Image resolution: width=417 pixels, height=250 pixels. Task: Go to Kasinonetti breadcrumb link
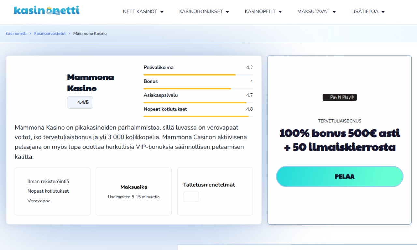16,34
